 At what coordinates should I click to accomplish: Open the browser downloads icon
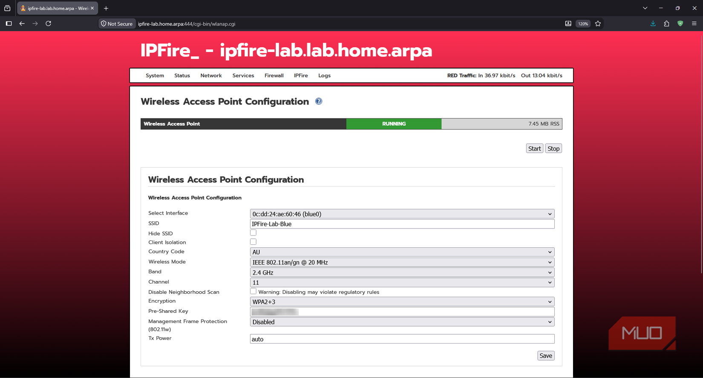[653, 24]
